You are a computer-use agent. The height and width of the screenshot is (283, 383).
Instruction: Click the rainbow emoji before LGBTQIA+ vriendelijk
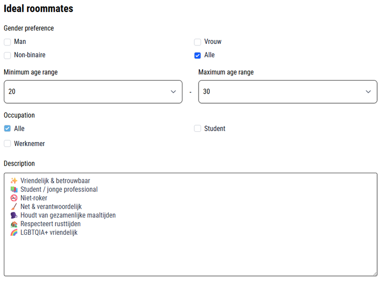click(x=14, y=232)
